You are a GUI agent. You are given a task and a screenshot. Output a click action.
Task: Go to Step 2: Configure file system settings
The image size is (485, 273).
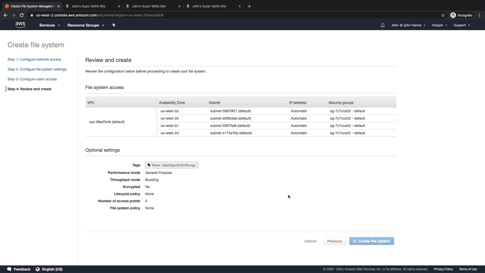[37, 69]
